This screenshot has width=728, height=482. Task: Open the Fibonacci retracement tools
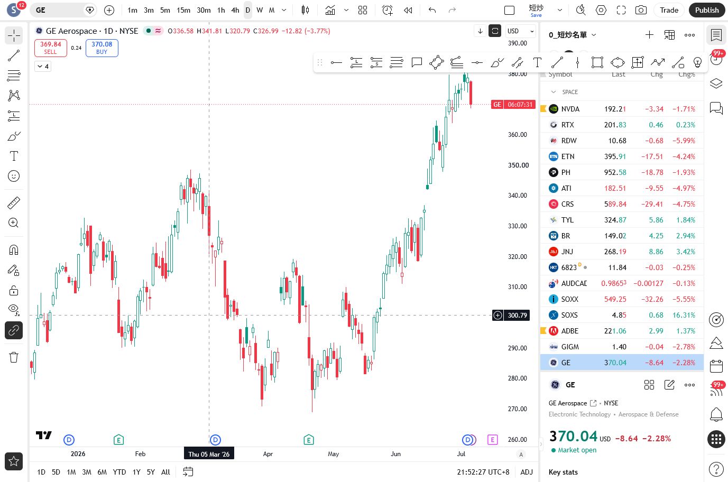tap(14, 76)
